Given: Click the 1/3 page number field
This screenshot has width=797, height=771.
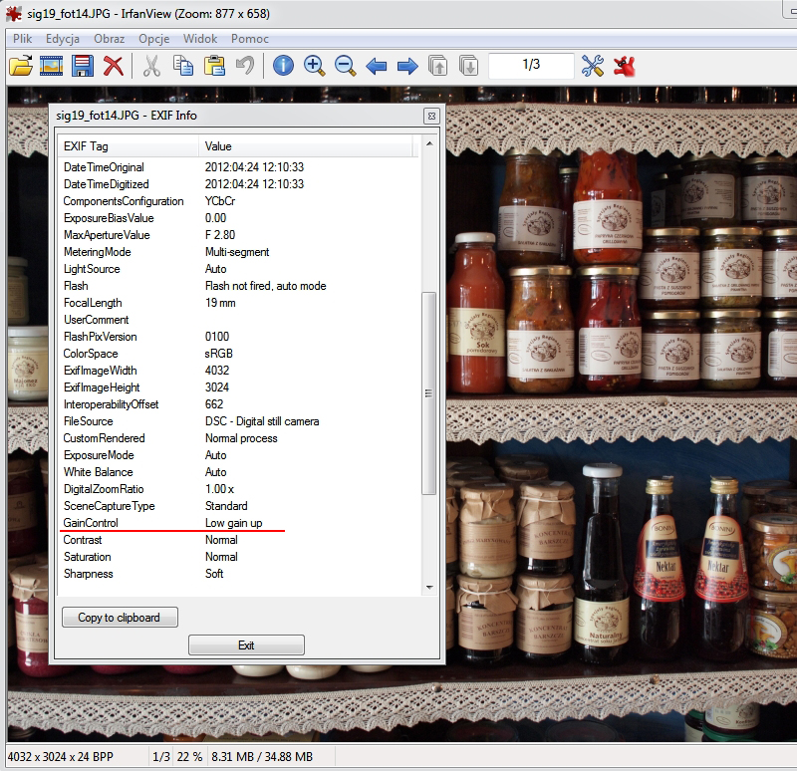Looking at the screenshot, I should coord(531,65).
